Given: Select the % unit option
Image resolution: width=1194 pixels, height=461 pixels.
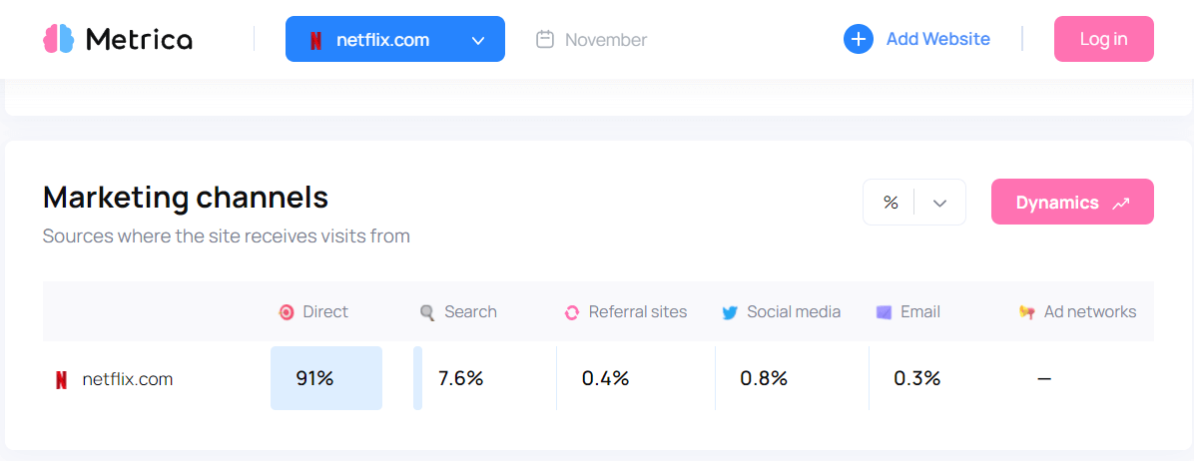Looking at the screenshot, I should (x=891, y=203).
